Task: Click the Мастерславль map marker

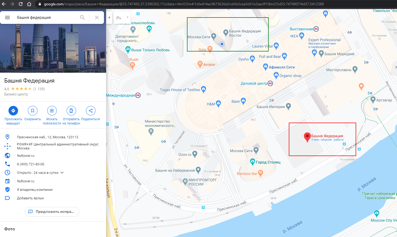Action: point(355,70)
